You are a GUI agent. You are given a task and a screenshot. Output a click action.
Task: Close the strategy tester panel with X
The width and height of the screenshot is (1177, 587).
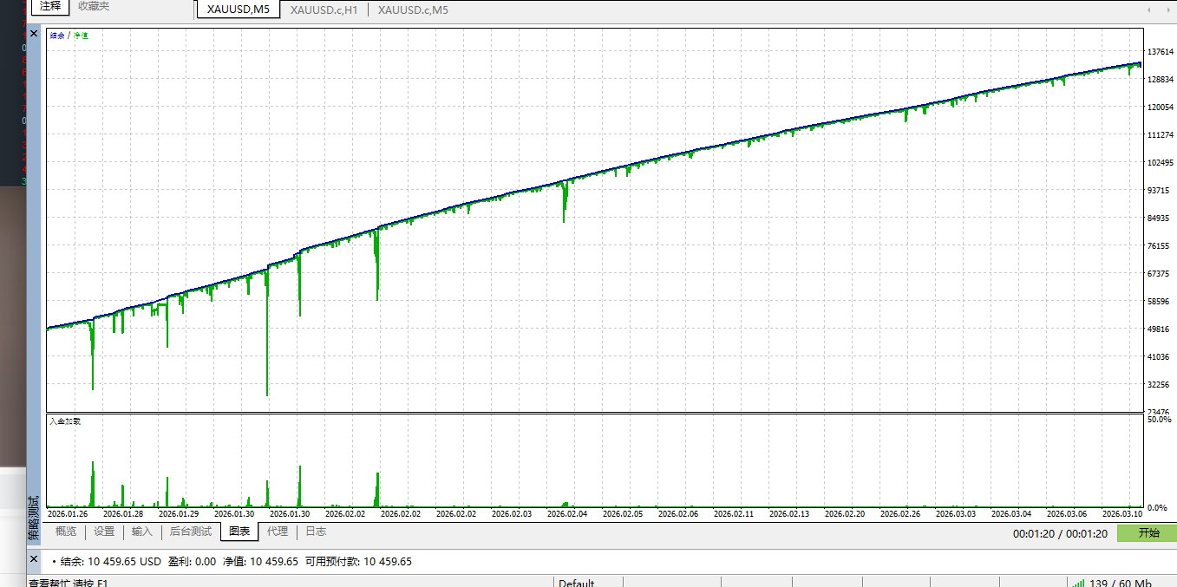(34, 34)
